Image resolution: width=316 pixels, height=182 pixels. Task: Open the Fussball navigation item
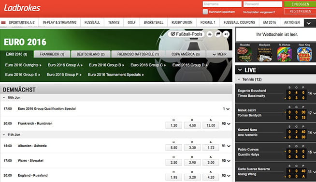coord(92,22)
